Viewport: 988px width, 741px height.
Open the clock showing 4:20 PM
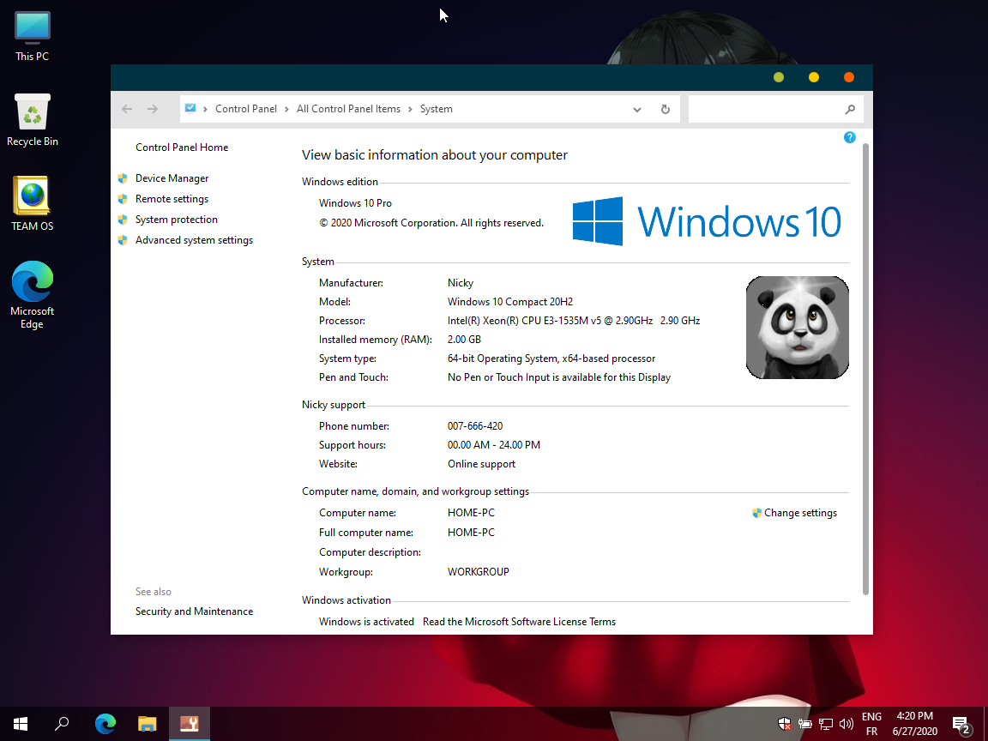[x=915, y=724]
